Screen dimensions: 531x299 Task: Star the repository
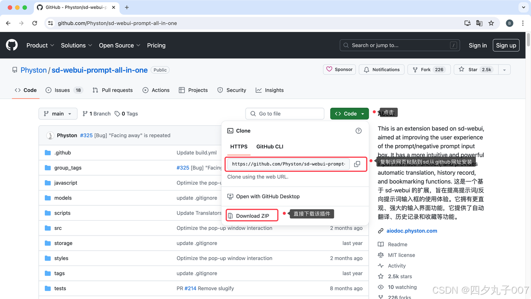click(476, 70)
